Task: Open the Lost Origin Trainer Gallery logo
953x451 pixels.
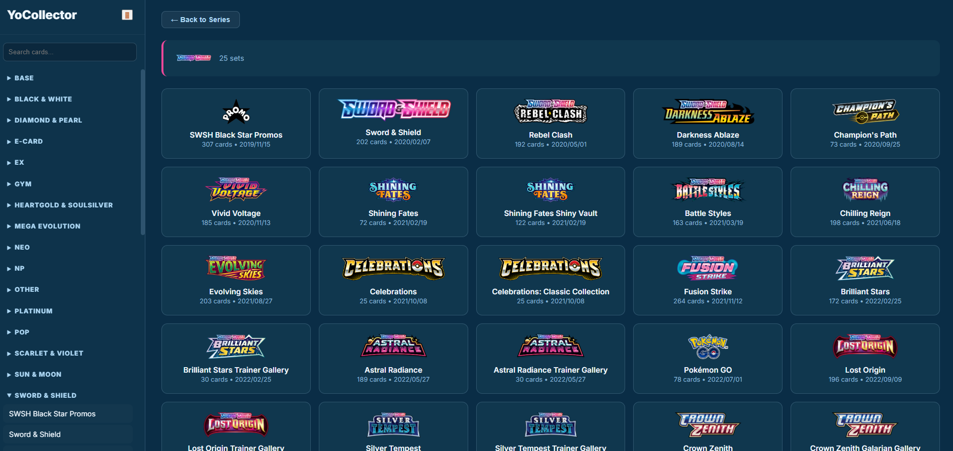Action: tap(236, 425)
